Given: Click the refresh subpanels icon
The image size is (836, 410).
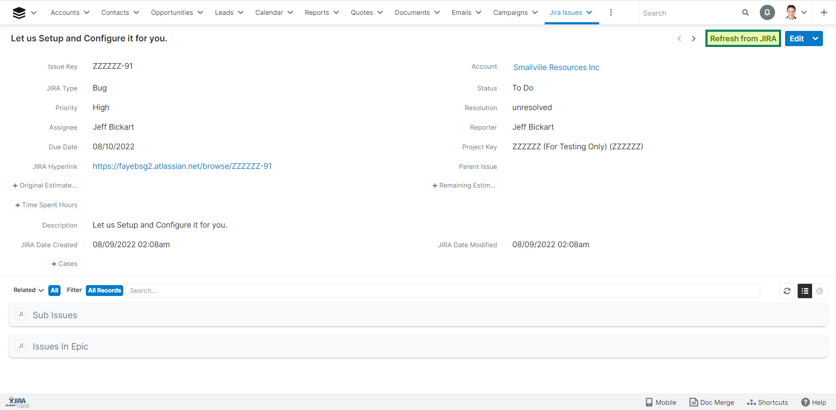Looking at the screenshot, I should coord(787,291).
